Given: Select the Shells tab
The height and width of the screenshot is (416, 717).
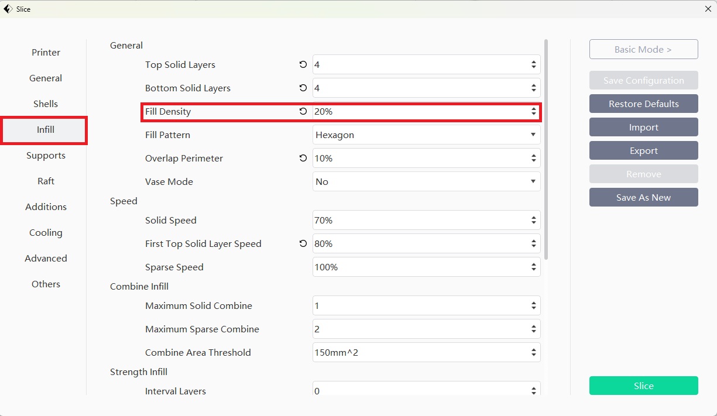Looking at the screenshot, I should pyautogui.click(x=46, y=104).
